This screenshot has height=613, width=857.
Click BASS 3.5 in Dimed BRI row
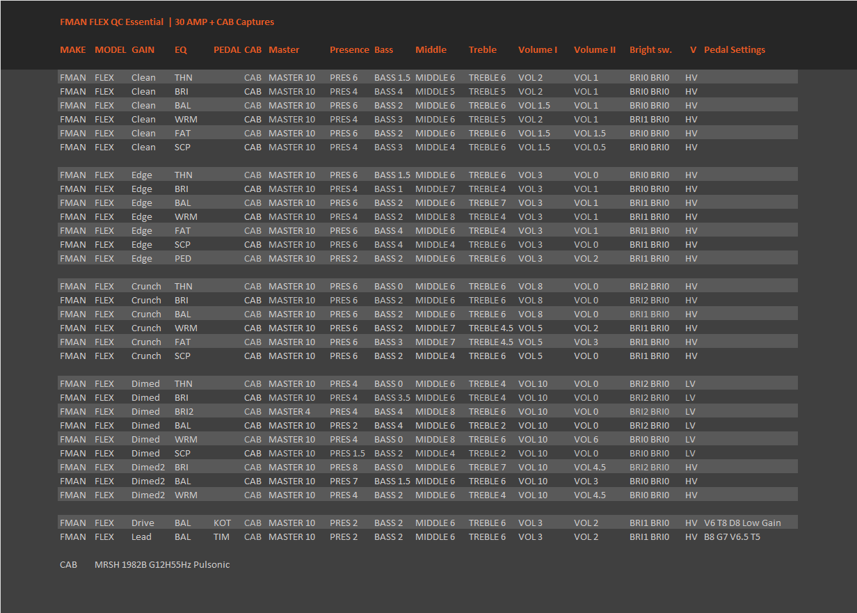click(392, 398)
